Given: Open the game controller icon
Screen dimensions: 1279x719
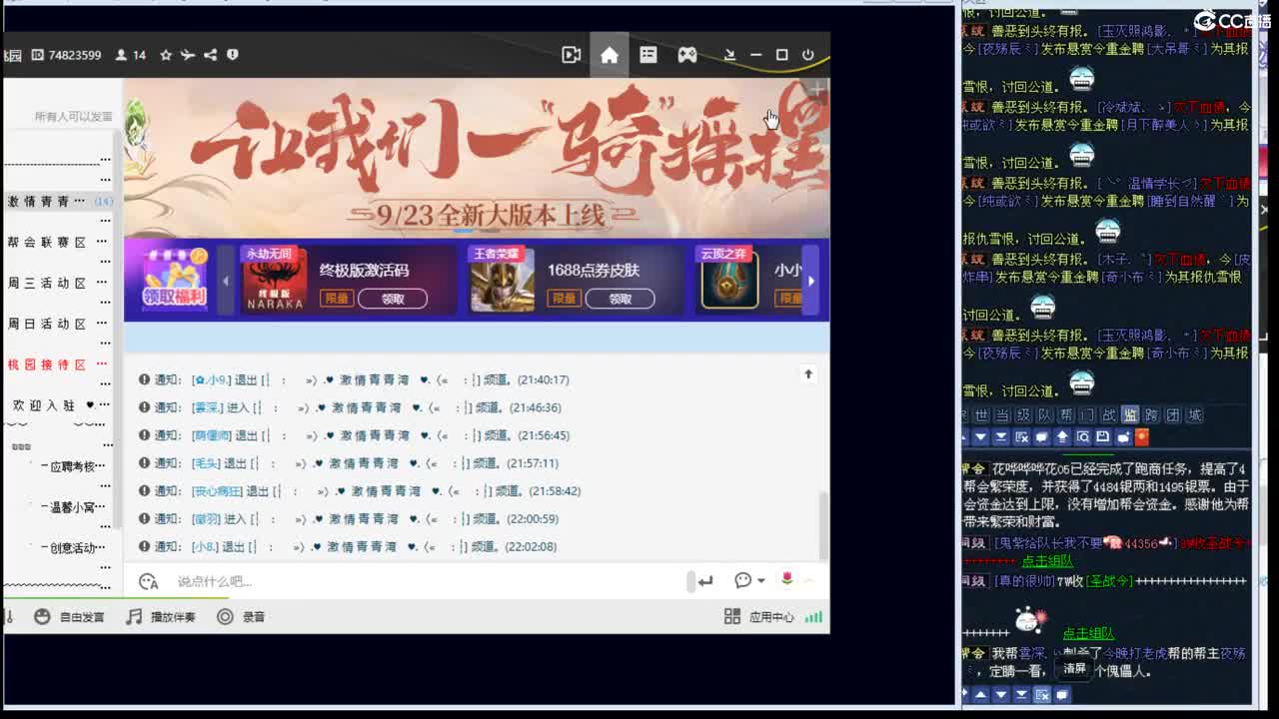Looking at the screenshot, I should (687, 55).
